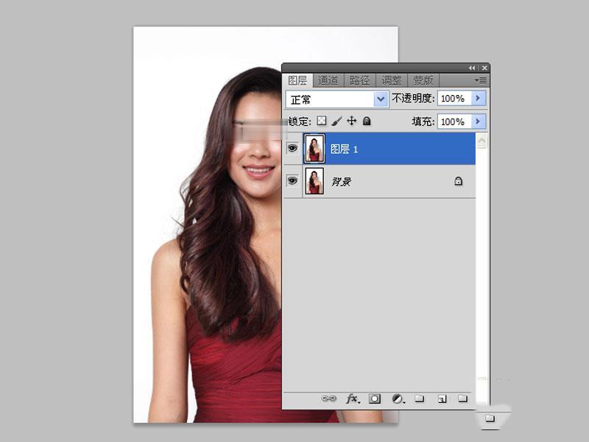Hide the 背景 layer
This screenshot has height=442, width=589.
[x=292, y=180]
